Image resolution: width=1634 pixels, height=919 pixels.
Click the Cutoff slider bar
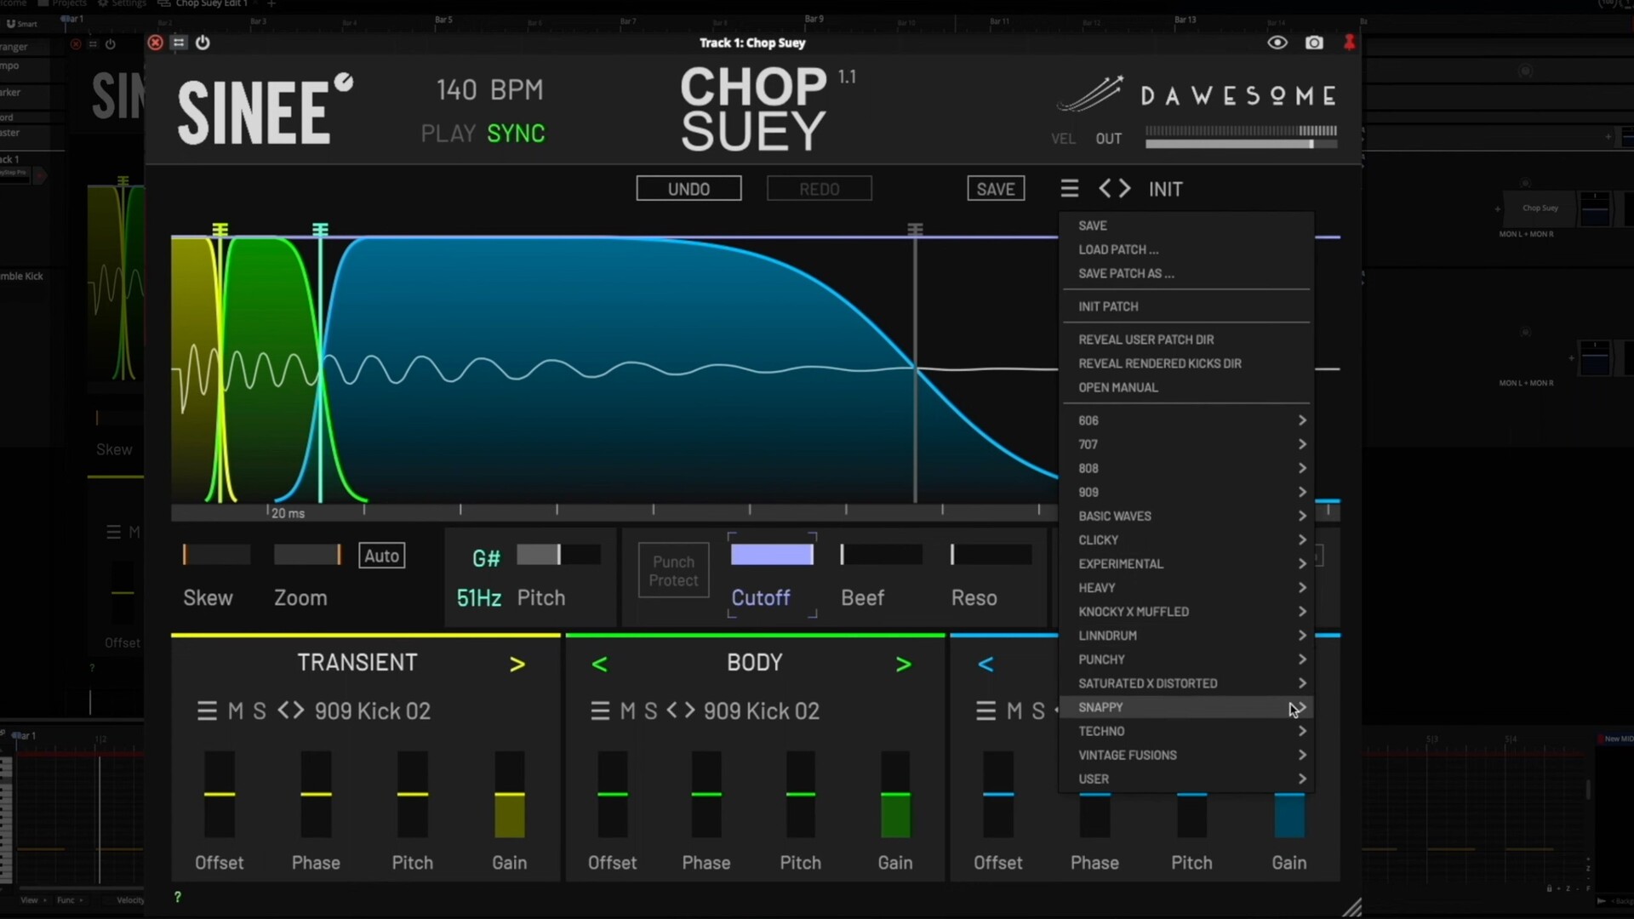(772, 556)
